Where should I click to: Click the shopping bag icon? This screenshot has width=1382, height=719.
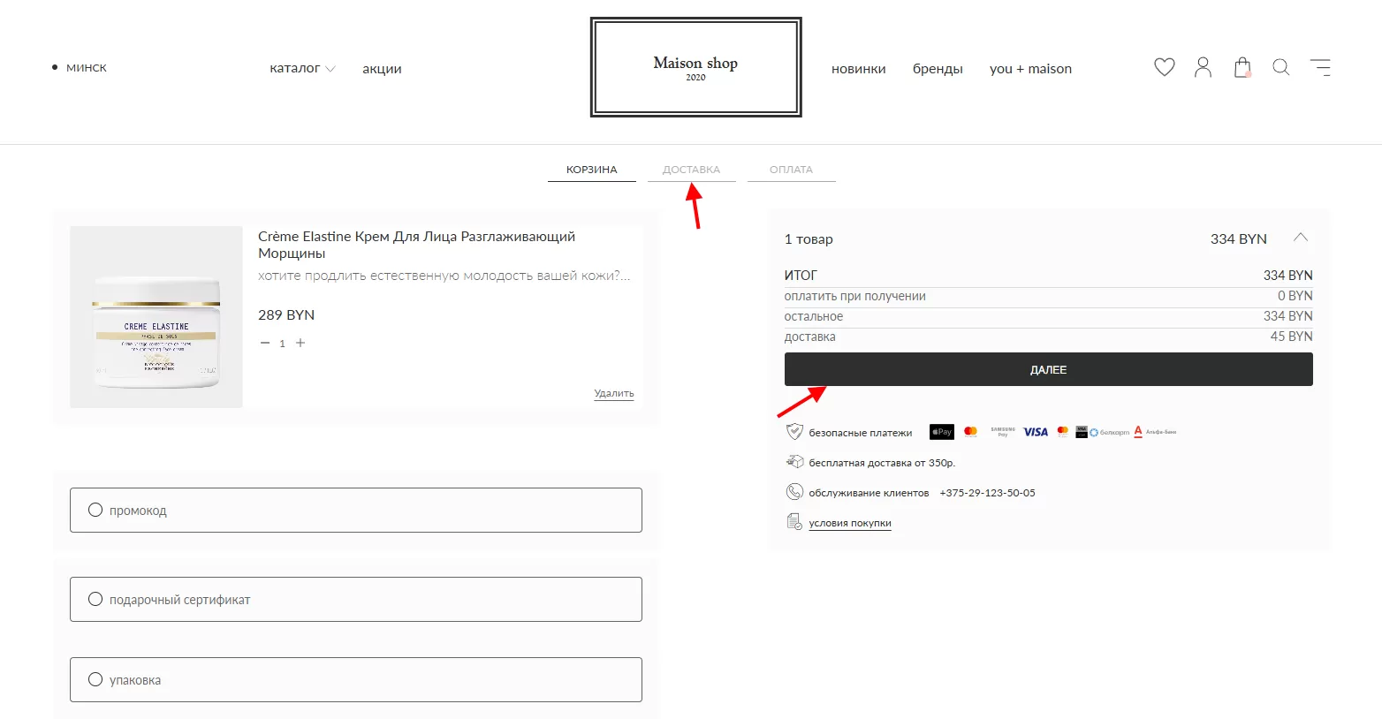click(x=1242, y=67)
